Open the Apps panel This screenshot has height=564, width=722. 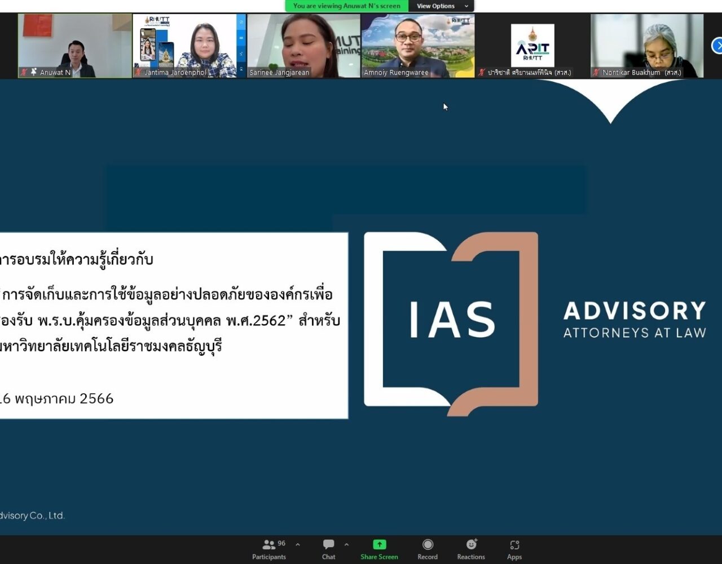tap(514, 550)
